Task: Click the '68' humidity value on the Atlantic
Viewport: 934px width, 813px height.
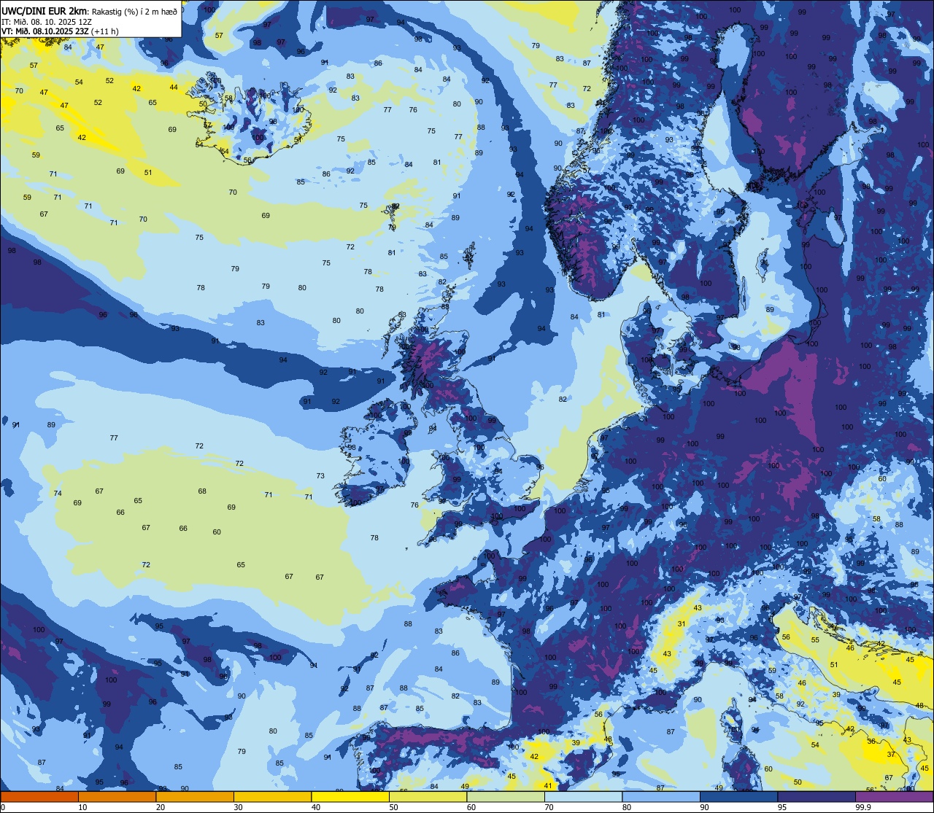Action: [x=202, y=491]
